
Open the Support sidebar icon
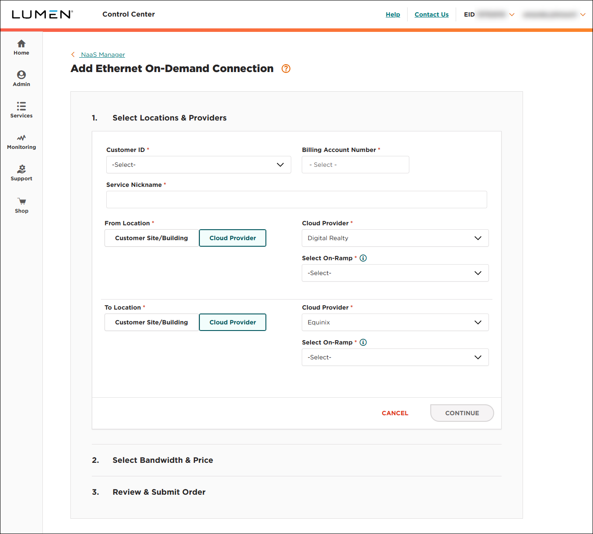click(x=21, y=169)
